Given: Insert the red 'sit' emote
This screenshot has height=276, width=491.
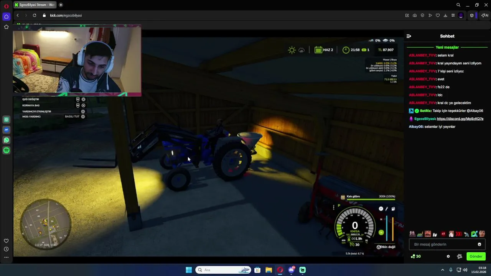Looking at the screenshot, I should pyautogui.click(x=443, y=234).
